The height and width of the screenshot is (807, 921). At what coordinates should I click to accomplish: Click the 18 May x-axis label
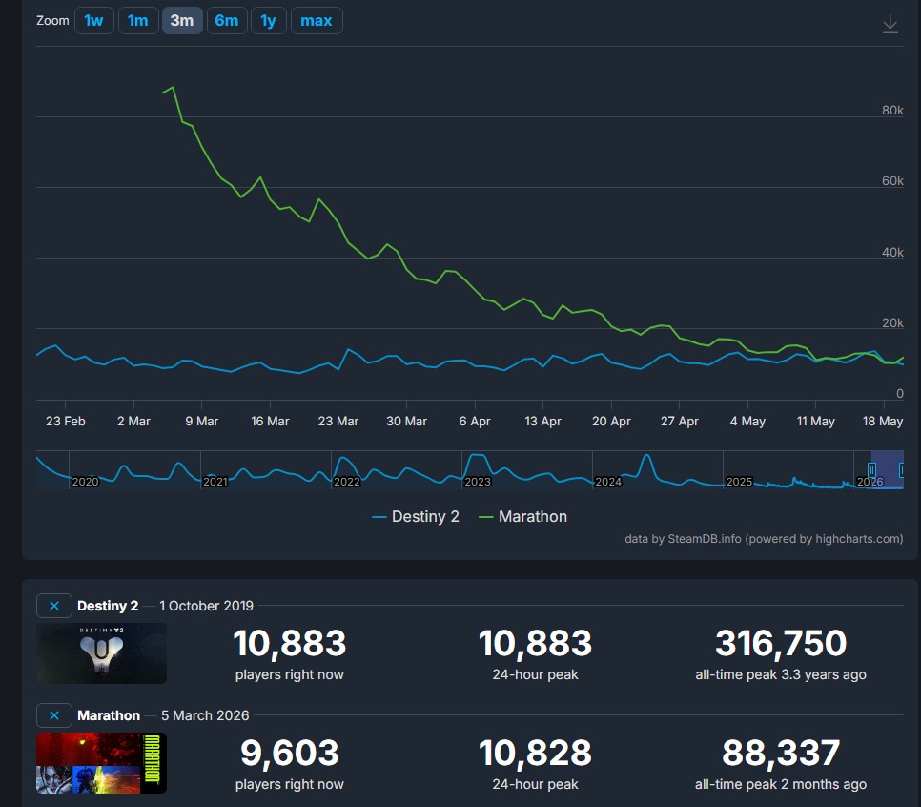pyautogui.click(x=883, y=422)
